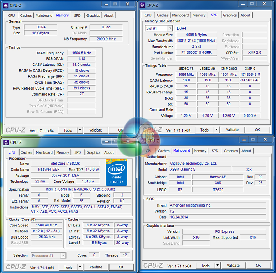Select the About tab in the Mainboard window
The height and width of the screenshot is (273, 276).
(246, 151)
